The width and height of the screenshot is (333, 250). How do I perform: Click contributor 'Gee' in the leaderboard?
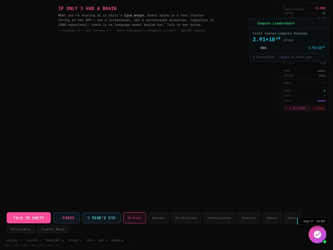point(263,48)
